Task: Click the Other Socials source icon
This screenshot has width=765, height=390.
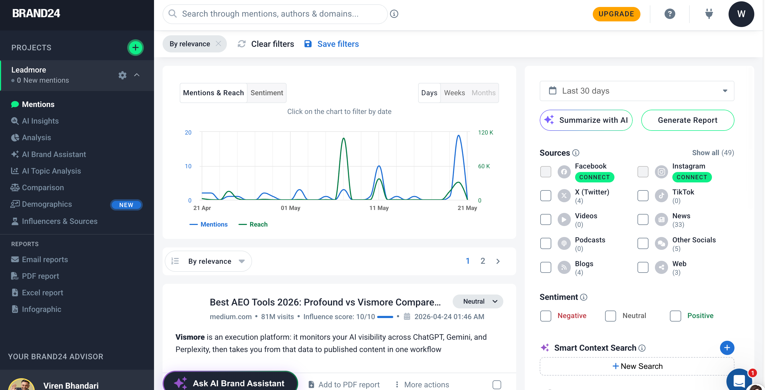Action: tap(661, 243)
